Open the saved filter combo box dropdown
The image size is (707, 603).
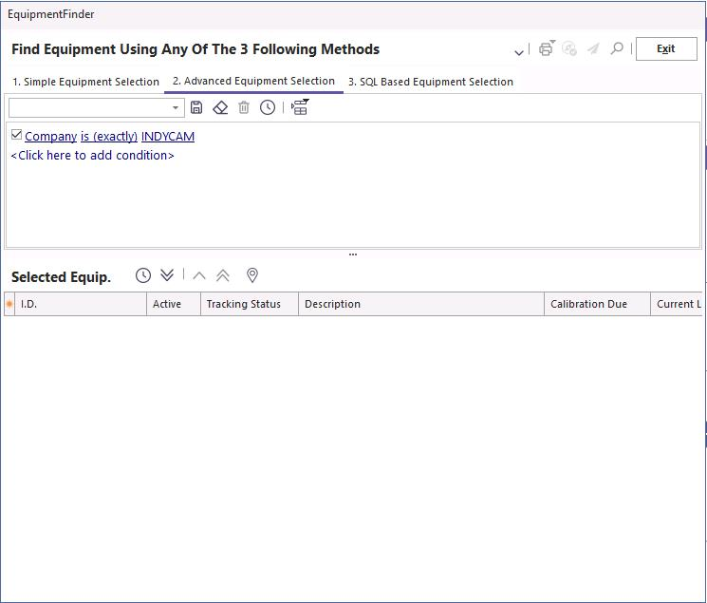point(176,108)
